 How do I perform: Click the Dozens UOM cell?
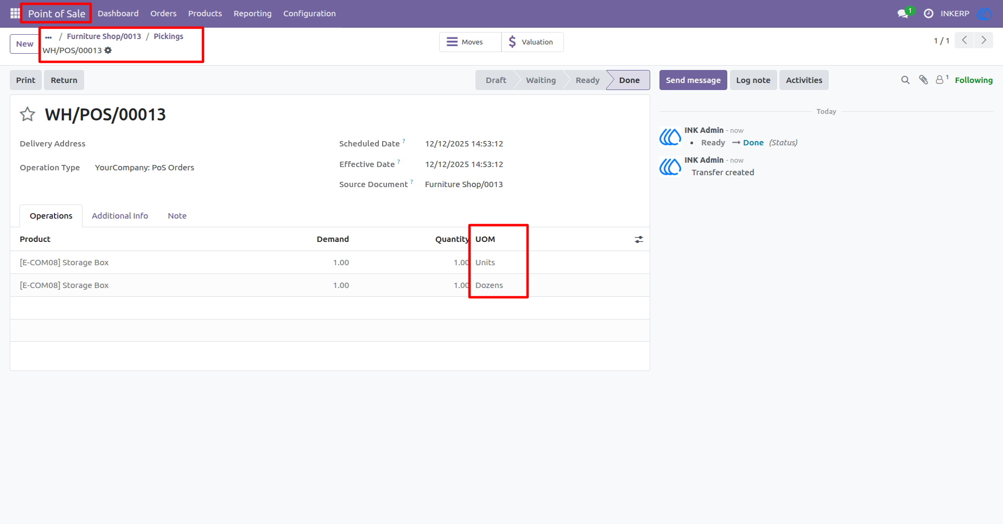pos(489,285)
